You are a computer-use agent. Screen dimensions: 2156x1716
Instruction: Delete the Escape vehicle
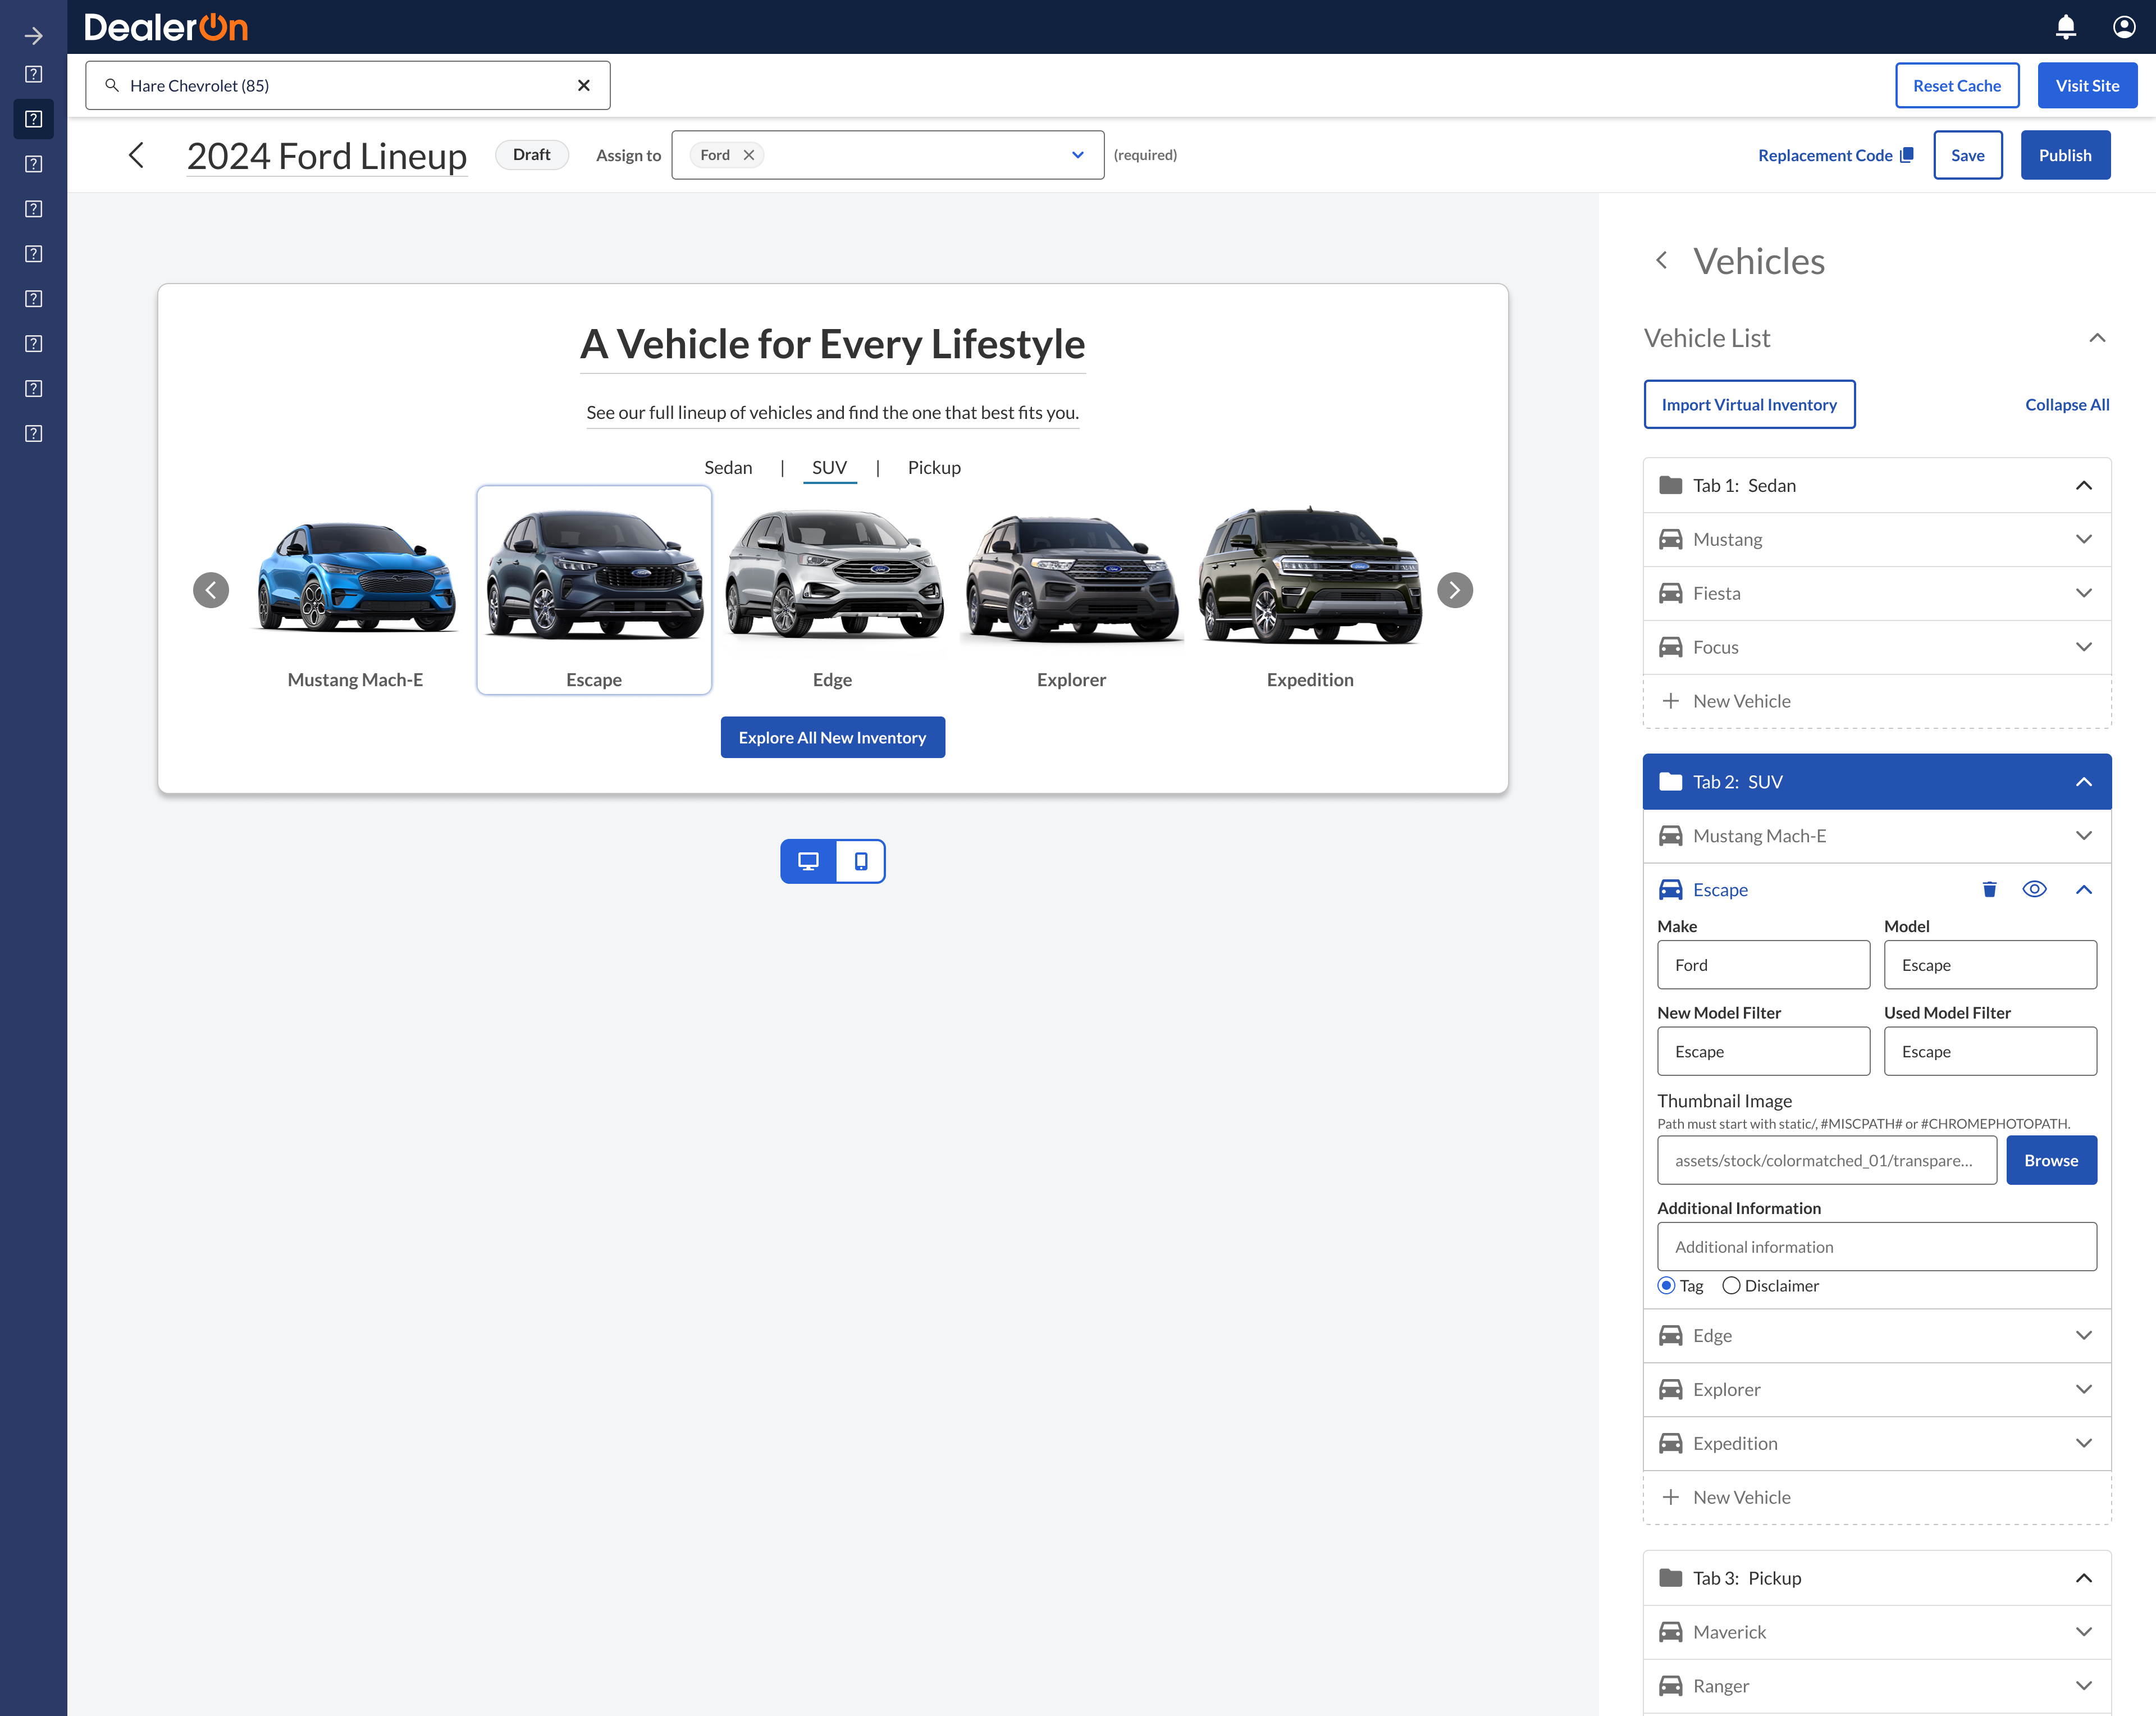[1989, 890]
